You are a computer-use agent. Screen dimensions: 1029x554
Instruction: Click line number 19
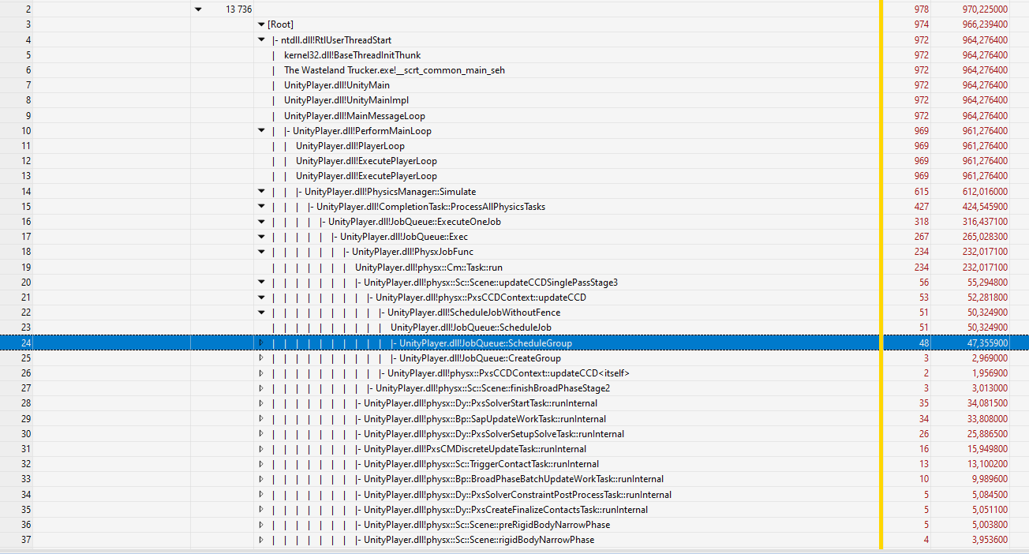pyautogui.click(x=28, y=268)
